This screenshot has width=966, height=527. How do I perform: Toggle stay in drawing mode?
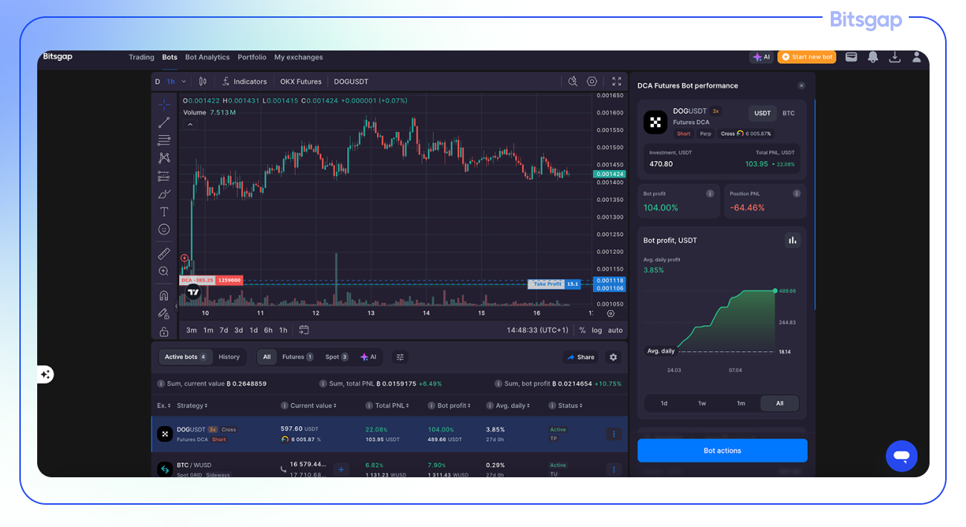click(164, 313)
